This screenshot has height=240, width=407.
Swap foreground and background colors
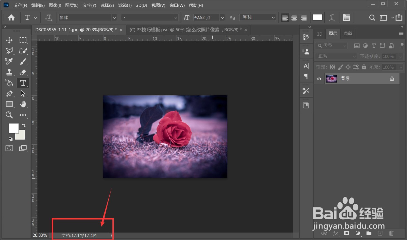pyautogui.click(x=24, y=125)
